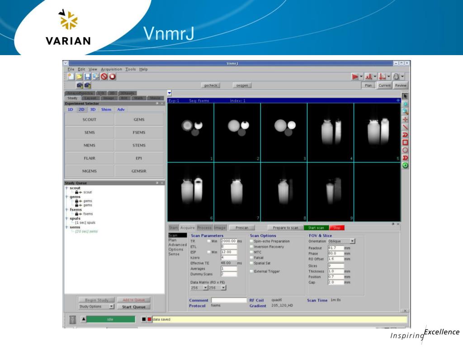The width and height of the screenshot is (463, 347).
Task: Click the second camera snapshot icon
Action: tap(87, 85)
